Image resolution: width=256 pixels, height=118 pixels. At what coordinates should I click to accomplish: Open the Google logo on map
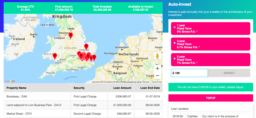[10, 81]
